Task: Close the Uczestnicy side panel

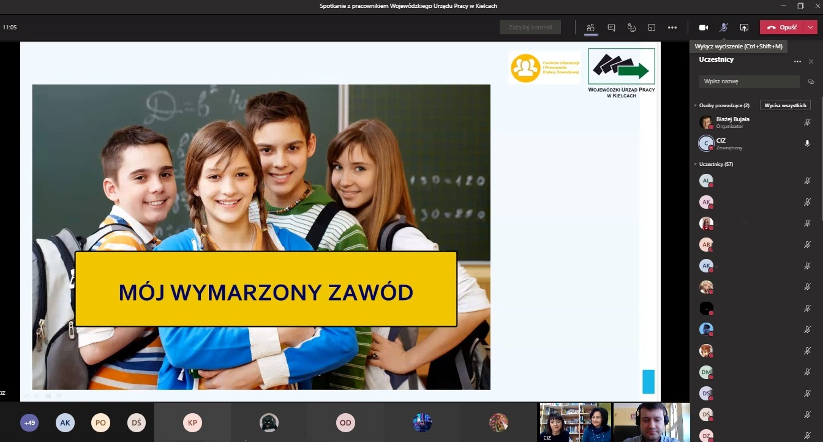Action: click(811, 61)
